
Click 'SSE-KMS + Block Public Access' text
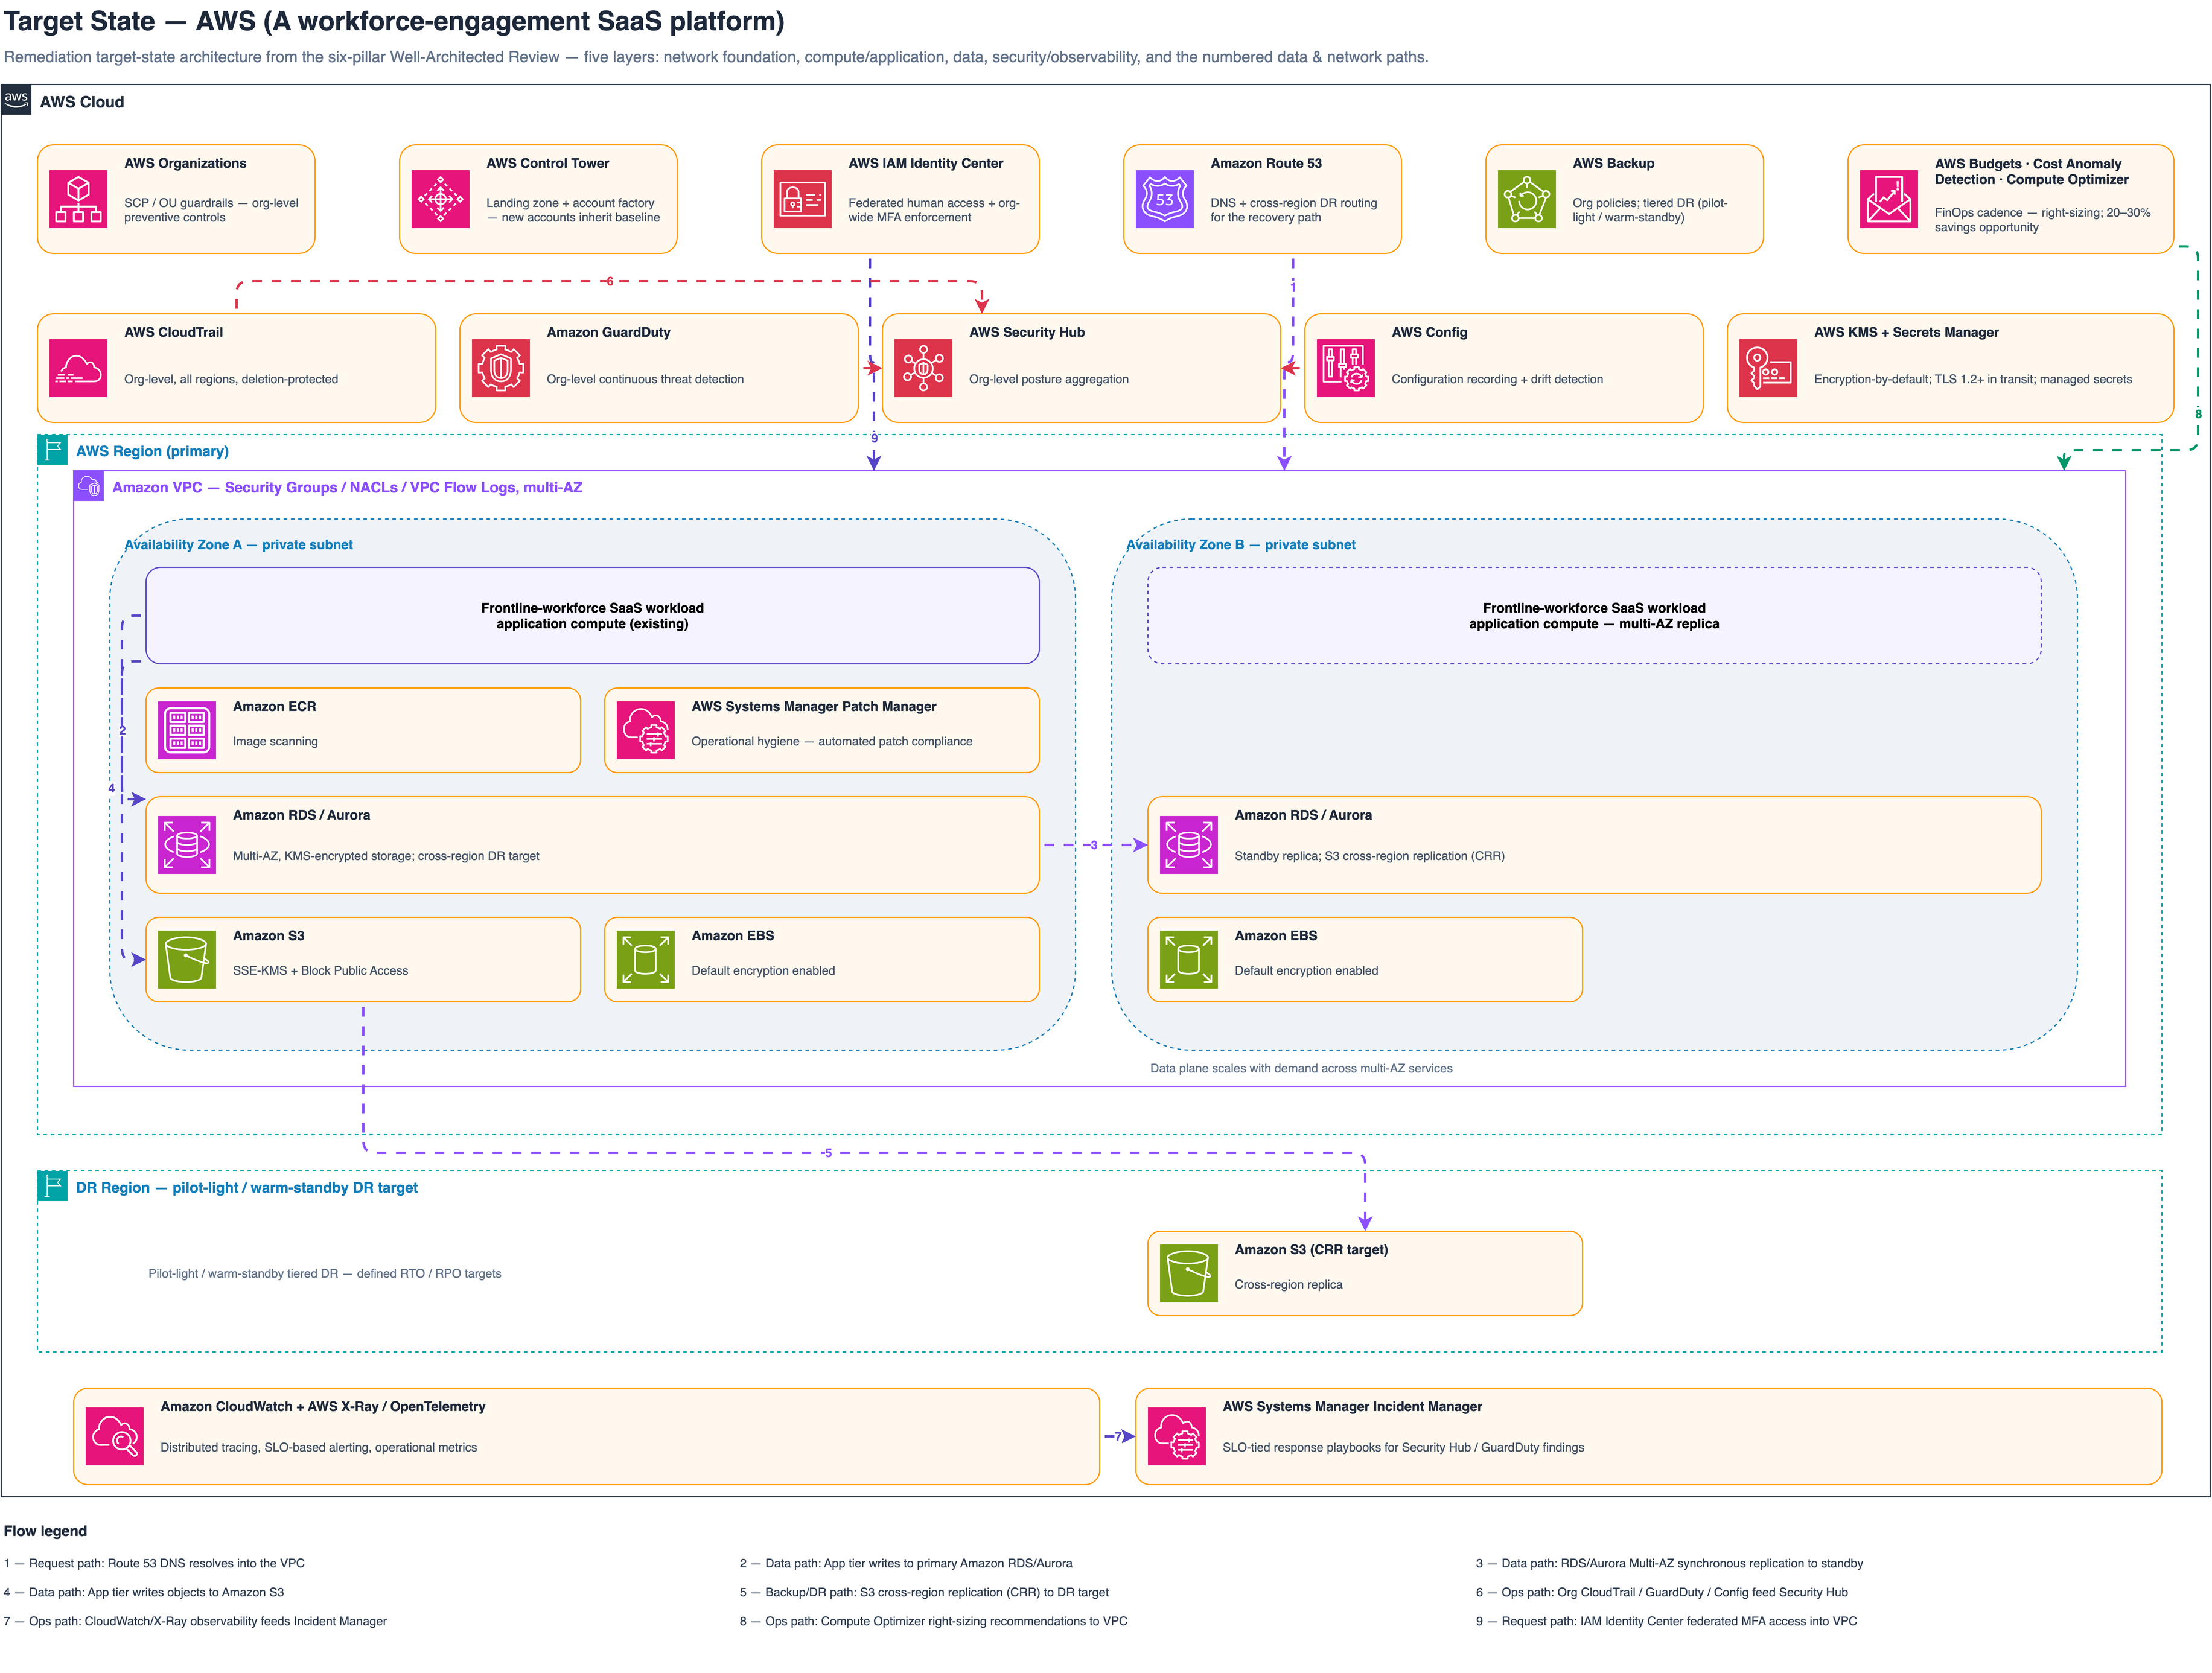click(320, 970)
